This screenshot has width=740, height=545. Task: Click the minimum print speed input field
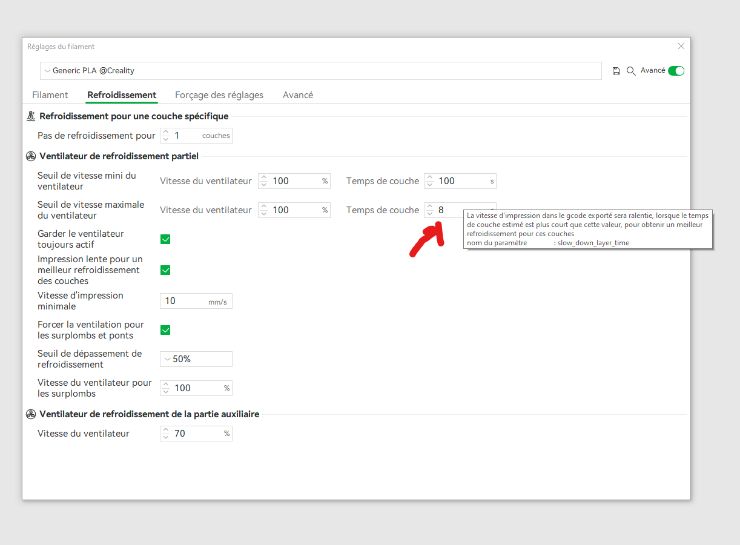[x=185, y=301]
